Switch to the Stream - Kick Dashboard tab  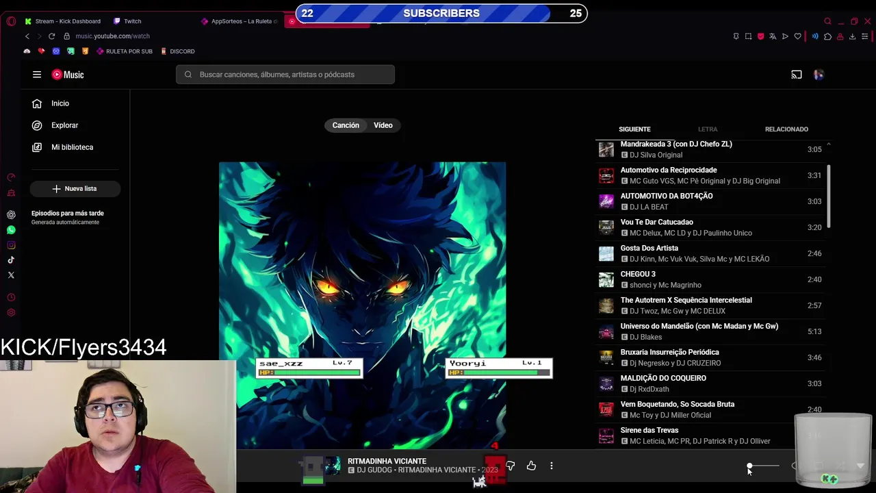tap(63, 21)
